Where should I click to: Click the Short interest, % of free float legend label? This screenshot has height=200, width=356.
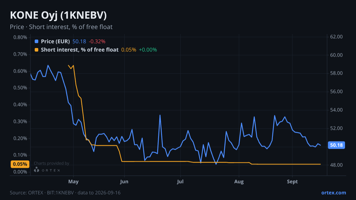coord(80,50)
